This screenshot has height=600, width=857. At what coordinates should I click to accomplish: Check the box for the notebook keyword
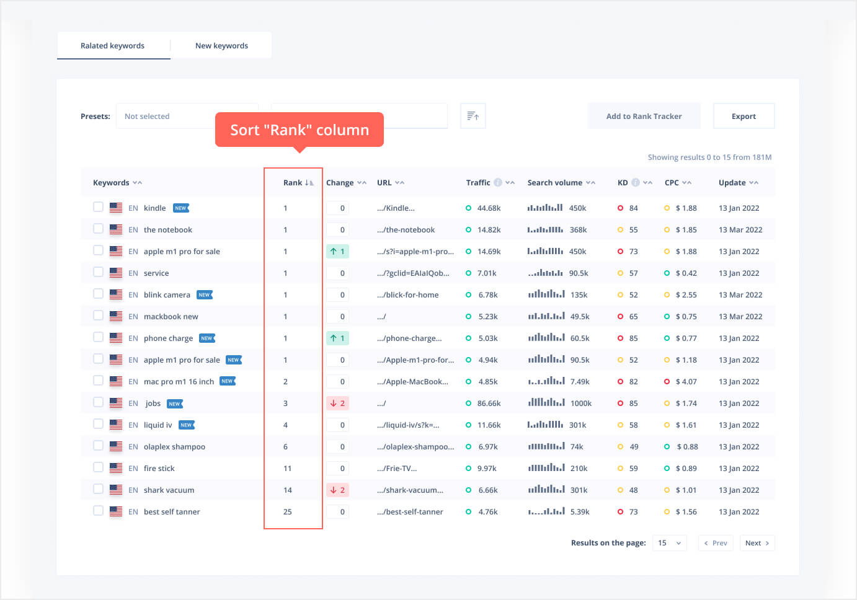click(x=98, y=229)
